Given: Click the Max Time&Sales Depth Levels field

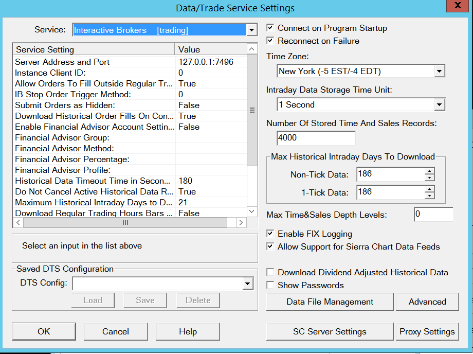Looking at the screenshot, I should tap(433, 214).
